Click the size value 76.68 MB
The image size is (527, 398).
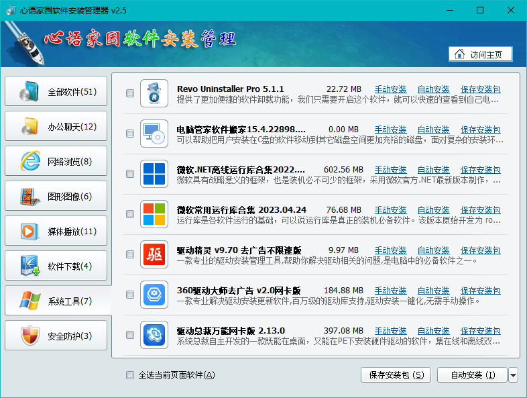(x=343, y=210)
